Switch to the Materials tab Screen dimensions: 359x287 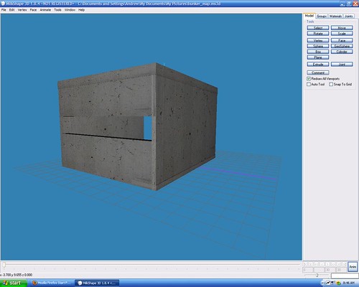point(335,16)
